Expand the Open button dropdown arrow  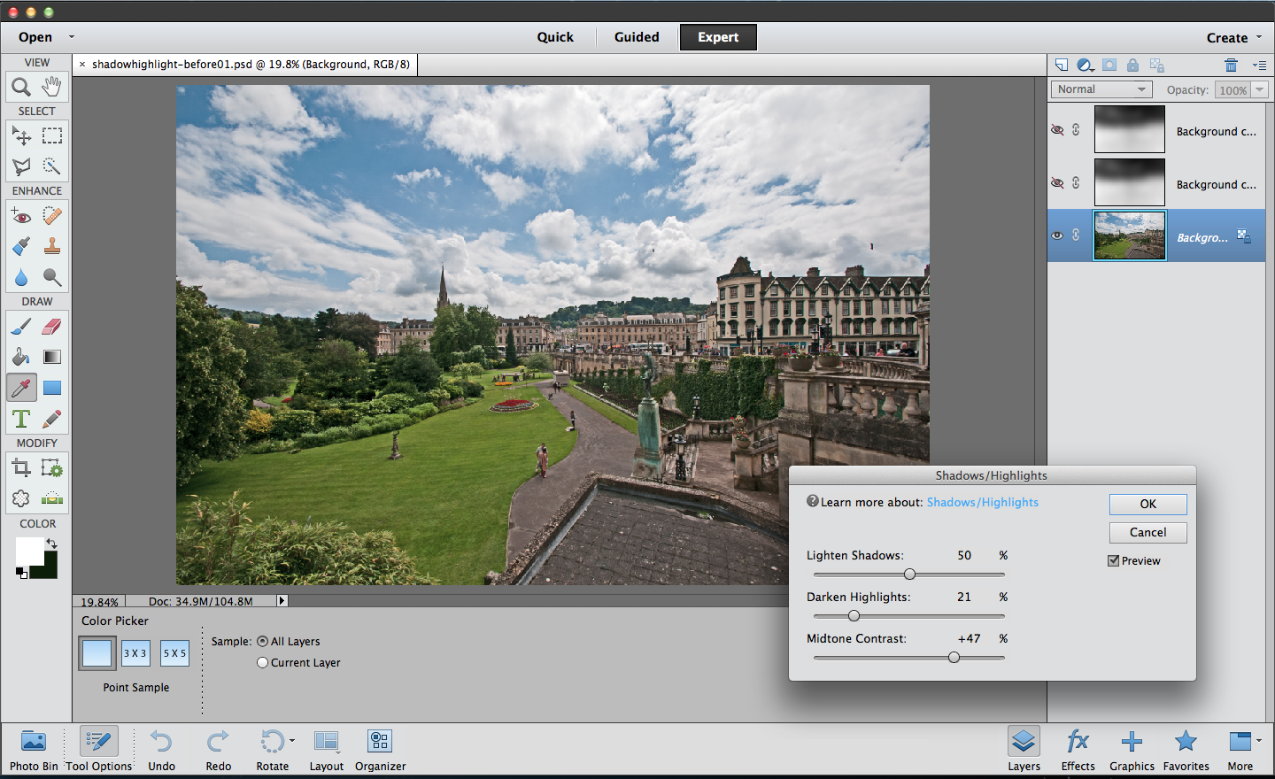[71, 37]
